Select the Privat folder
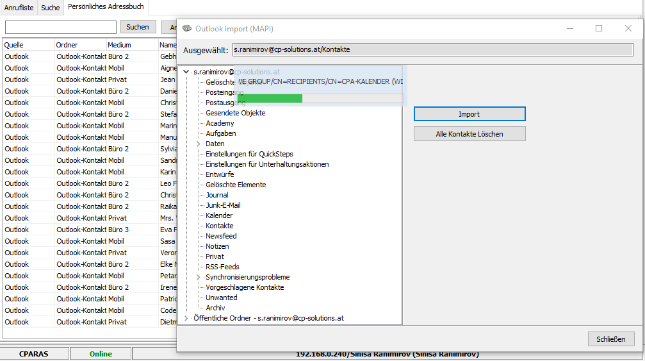The height and width of the screenshot is (361, 645). coord(215,256)
